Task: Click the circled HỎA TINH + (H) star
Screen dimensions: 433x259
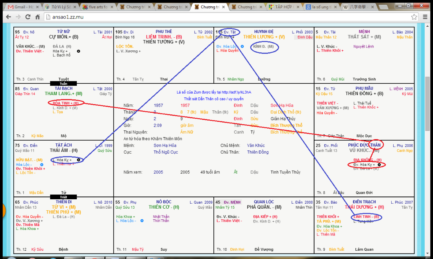Action: (x=66, y=103)
